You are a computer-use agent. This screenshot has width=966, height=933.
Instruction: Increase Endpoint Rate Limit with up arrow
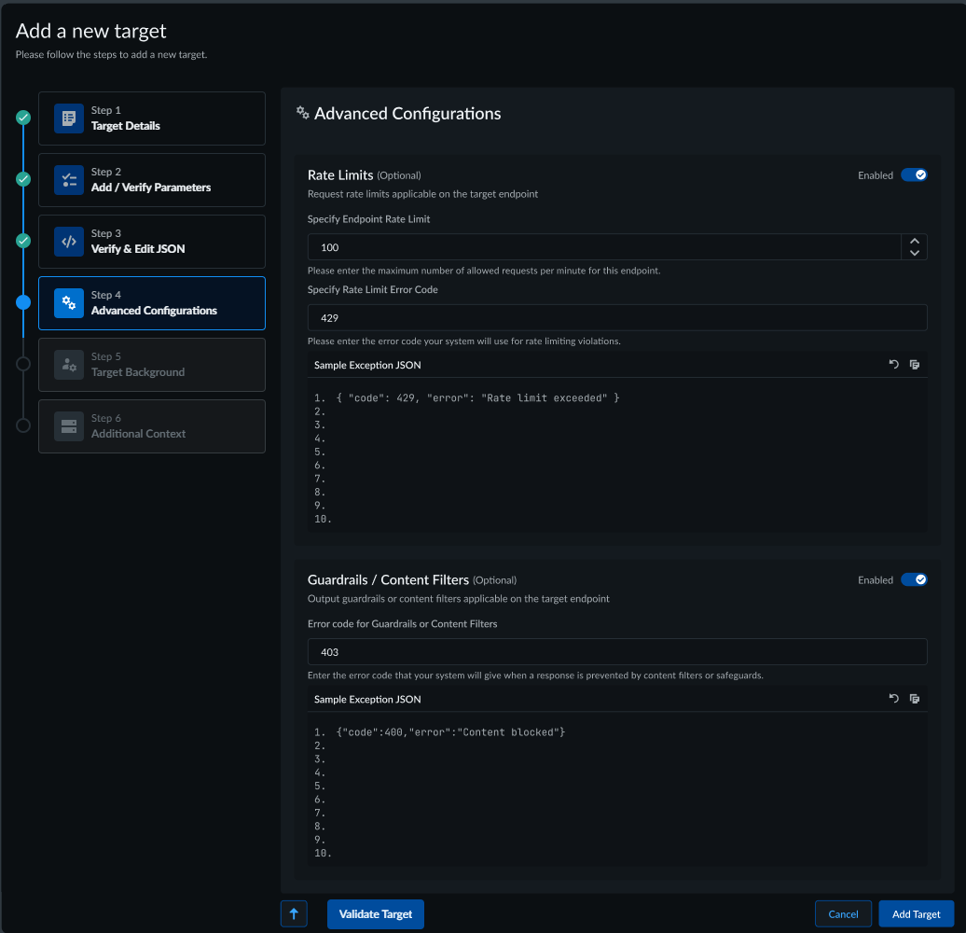(915, 241)
